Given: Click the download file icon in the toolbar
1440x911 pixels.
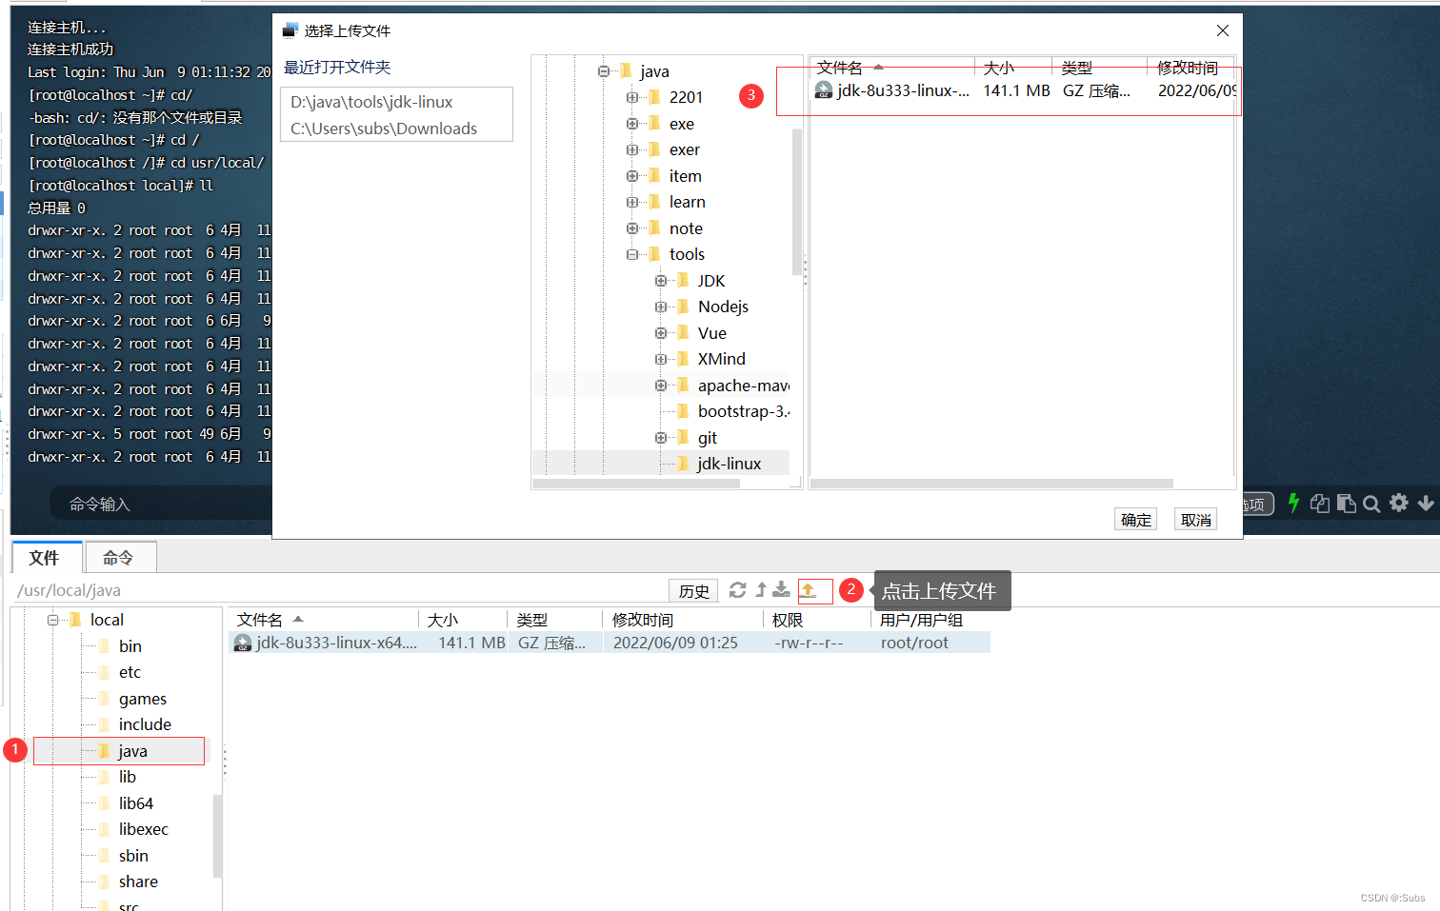Looking at the screenshot, I should tap(781, 590).
